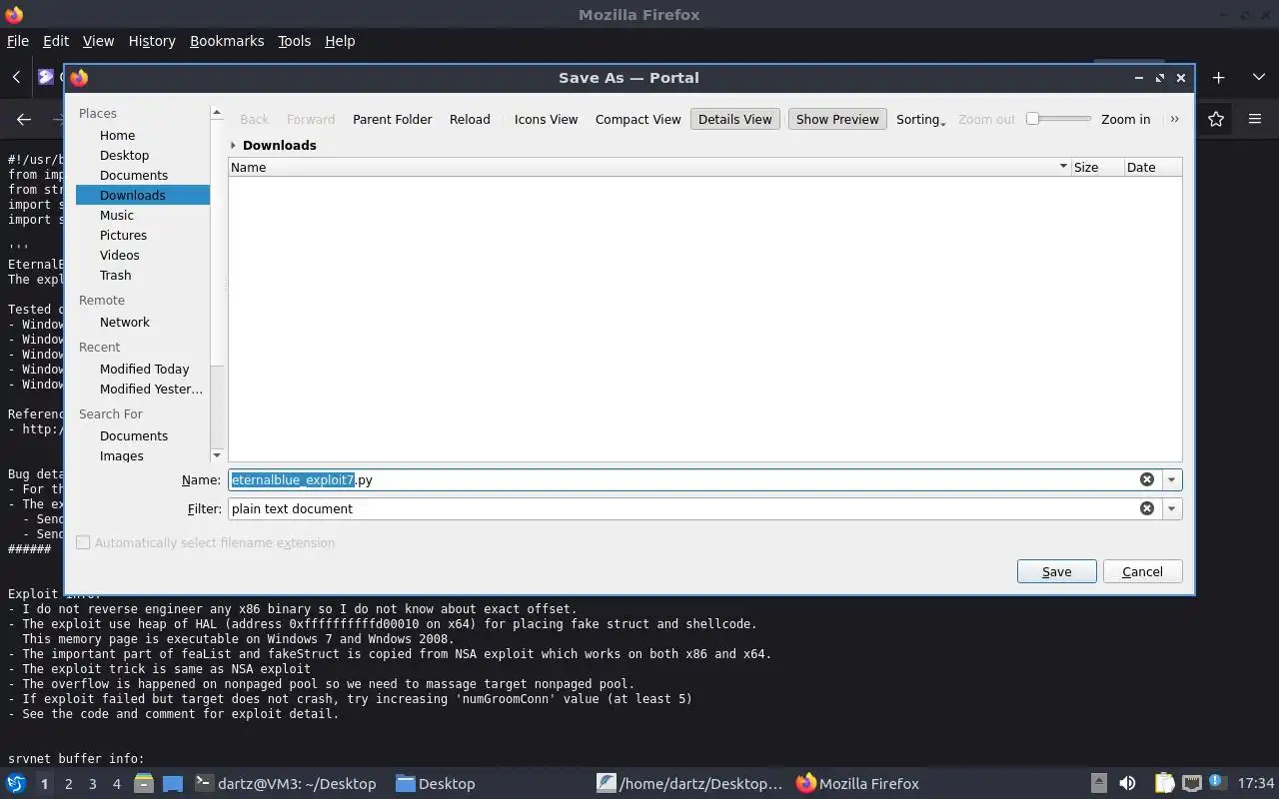Expand the Name field history dropdown arrow

click(1172, 479)
